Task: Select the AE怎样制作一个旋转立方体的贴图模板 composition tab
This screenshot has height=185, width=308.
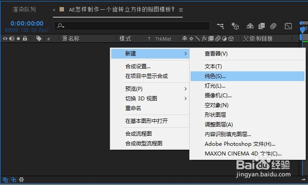Action: pos(122,9)
